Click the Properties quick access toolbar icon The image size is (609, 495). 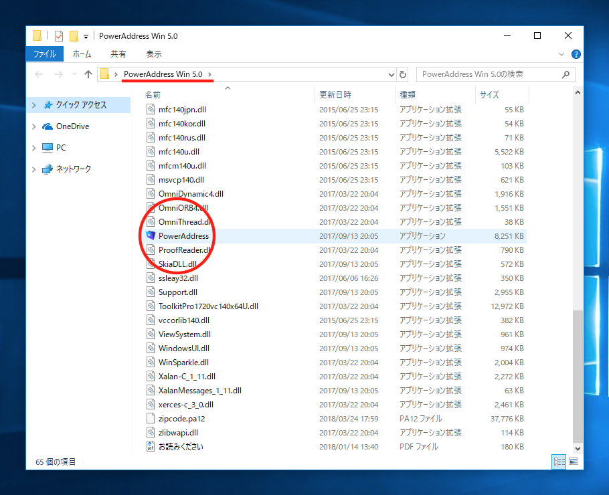click(x=59, y=36)
